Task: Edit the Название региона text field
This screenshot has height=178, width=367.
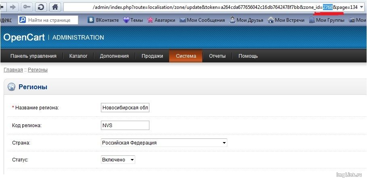Action: click(x=125, y=108)
